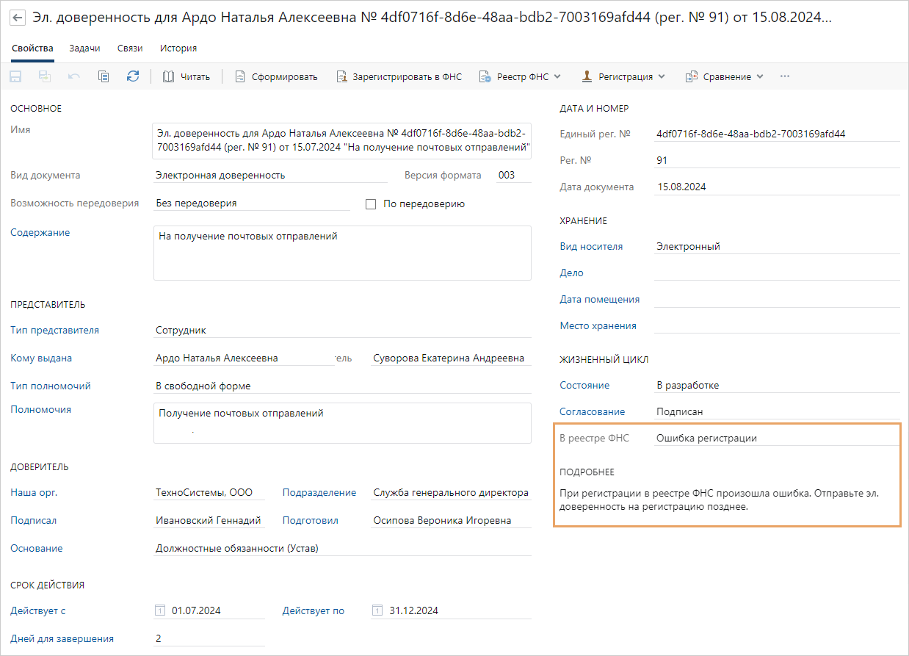This screenshot has height=656, width=909.
Task: Toggle the По передоверию checkbox
Action: coord(371,204)
